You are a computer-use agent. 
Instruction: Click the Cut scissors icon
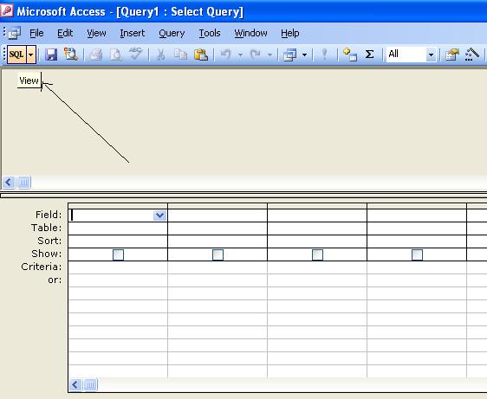click(160, 55)
